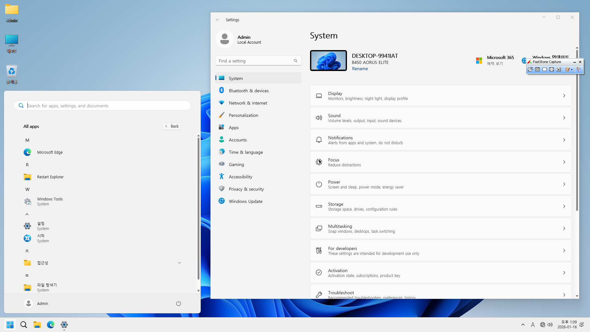Screen dimensions: 590x332
Task: Click FastStone capture active window icon
Action: [537, 69]
